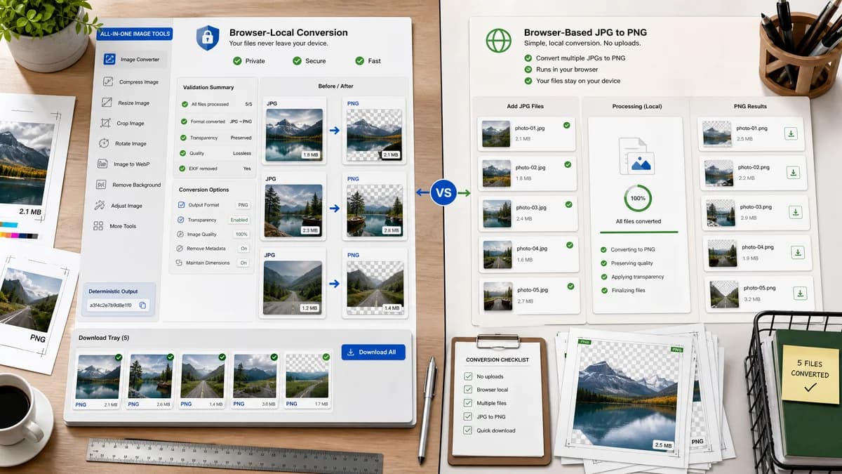Toggle the Output Format checkbox
This screenshot has height=474, width=842.
click(x=181, y=205)
